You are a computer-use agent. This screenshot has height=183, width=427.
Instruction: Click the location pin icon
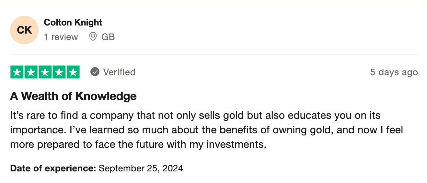coord(93,37)
